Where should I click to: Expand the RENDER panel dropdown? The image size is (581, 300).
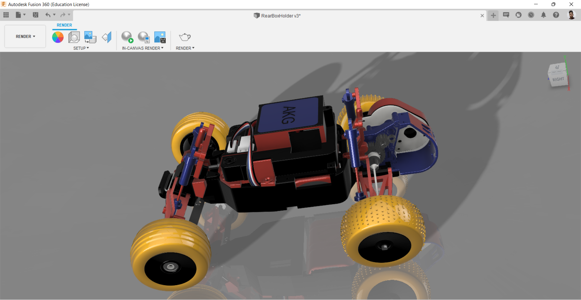click(185, 48)
